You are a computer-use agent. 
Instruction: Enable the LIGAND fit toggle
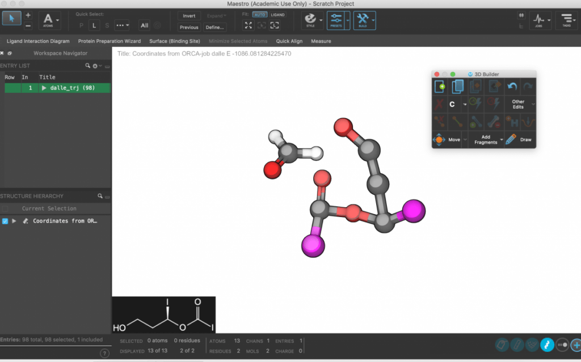[x=277, y=15]
